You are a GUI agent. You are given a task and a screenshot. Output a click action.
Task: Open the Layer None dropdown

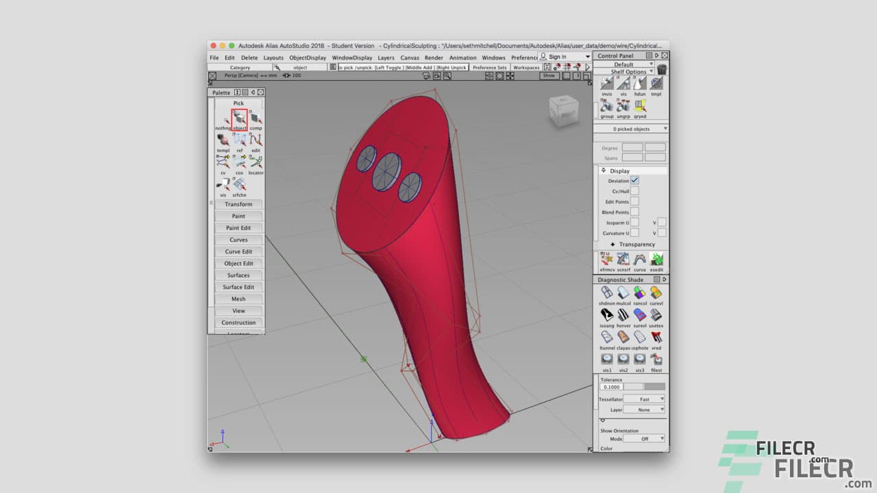pos(644,409)
